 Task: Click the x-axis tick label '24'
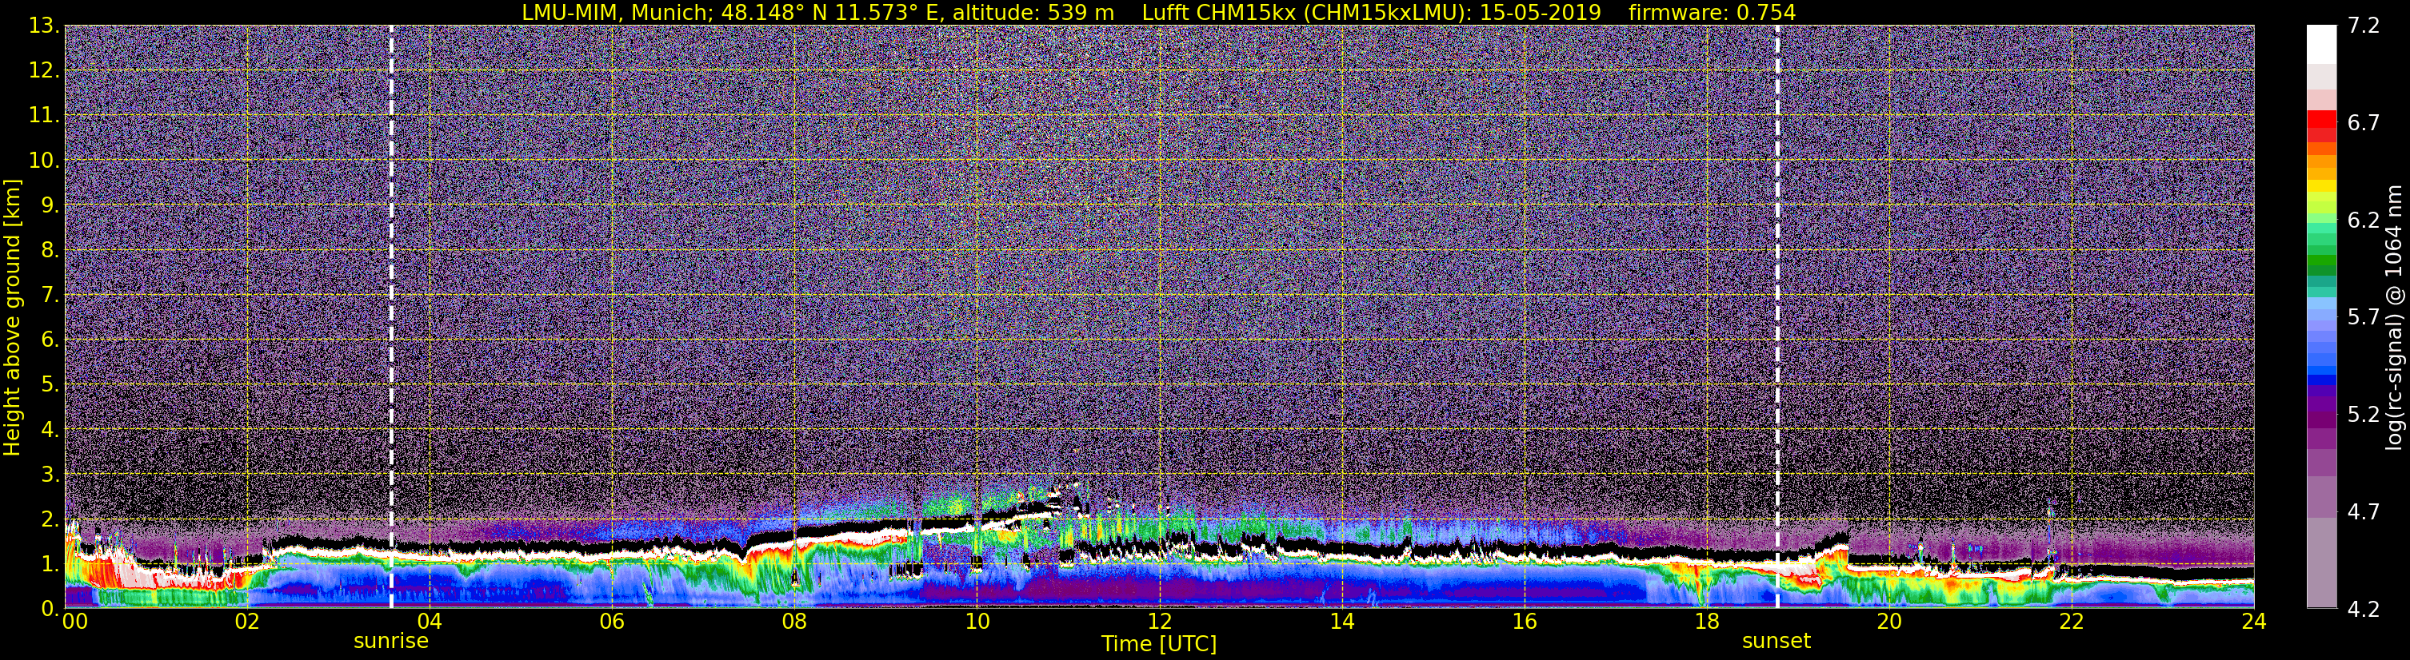pos(2254,622)
